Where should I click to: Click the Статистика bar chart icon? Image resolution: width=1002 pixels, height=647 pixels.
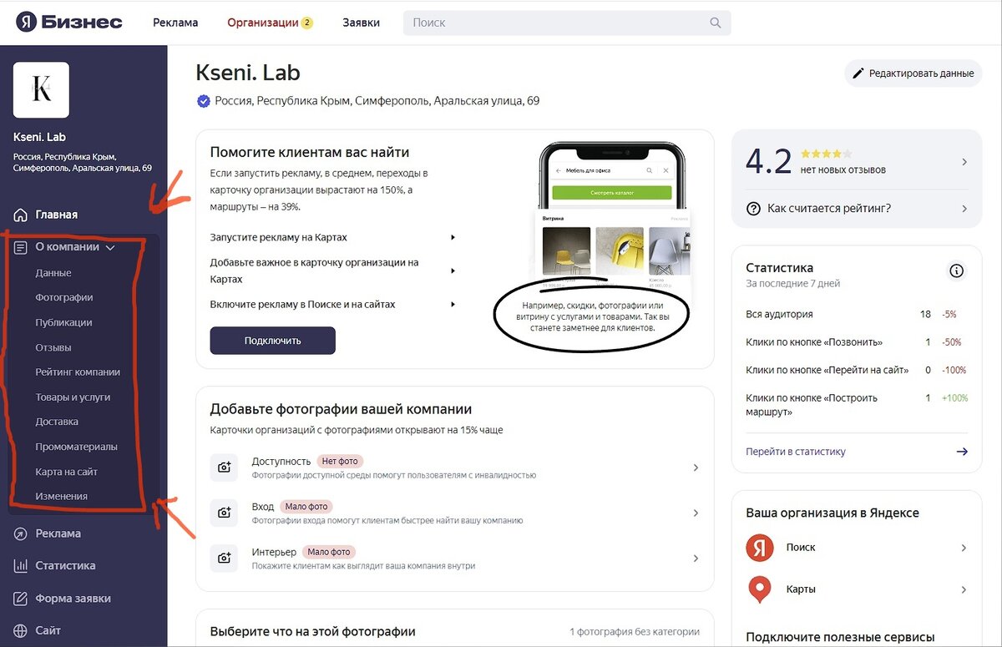pyautogui.click(x=21, y=565)
